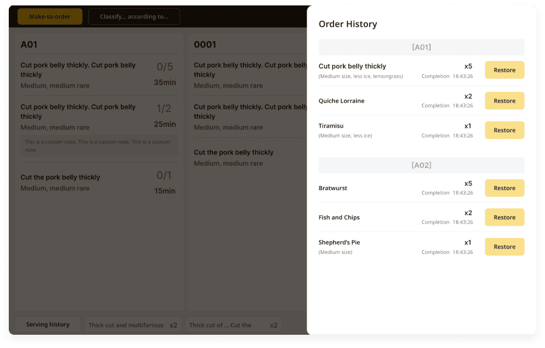This screenshot has height=348, width=545.
Task: Click the x1 quantity for Shepherd's Pie
Action: pos(468,242)
